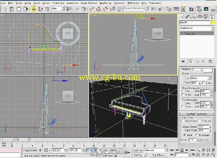
Task: Toggle Window/Crossing selection mode
Action: coord(26,9)
